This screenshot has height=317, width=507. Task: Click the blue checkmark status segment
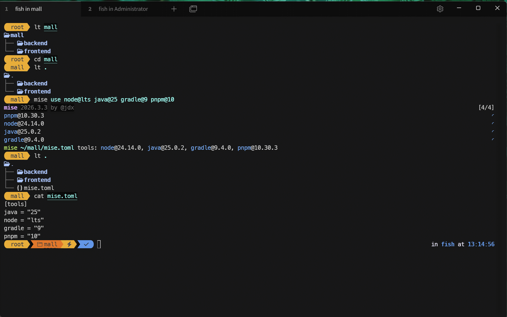click(x=86, y=244)
